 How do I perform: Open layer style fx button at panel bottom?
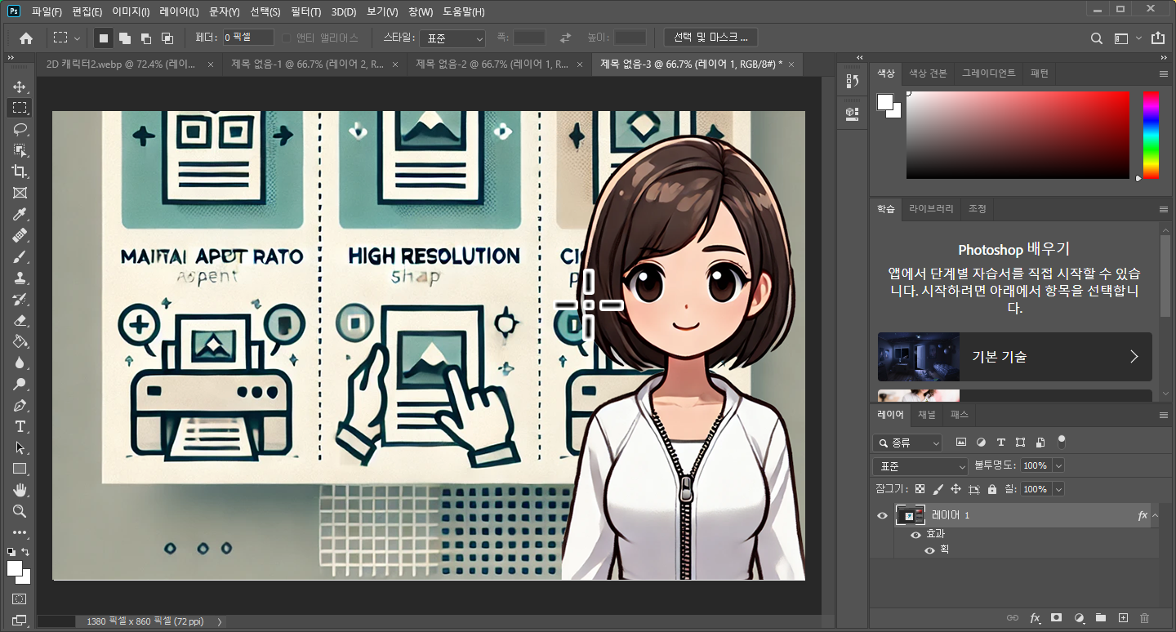1035,618
